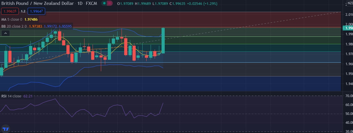
Task: Select the BB 20 close 2.0 indicator legend
Action: click(x=14, y=26)
